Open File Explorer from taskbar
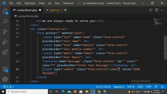 87,92
